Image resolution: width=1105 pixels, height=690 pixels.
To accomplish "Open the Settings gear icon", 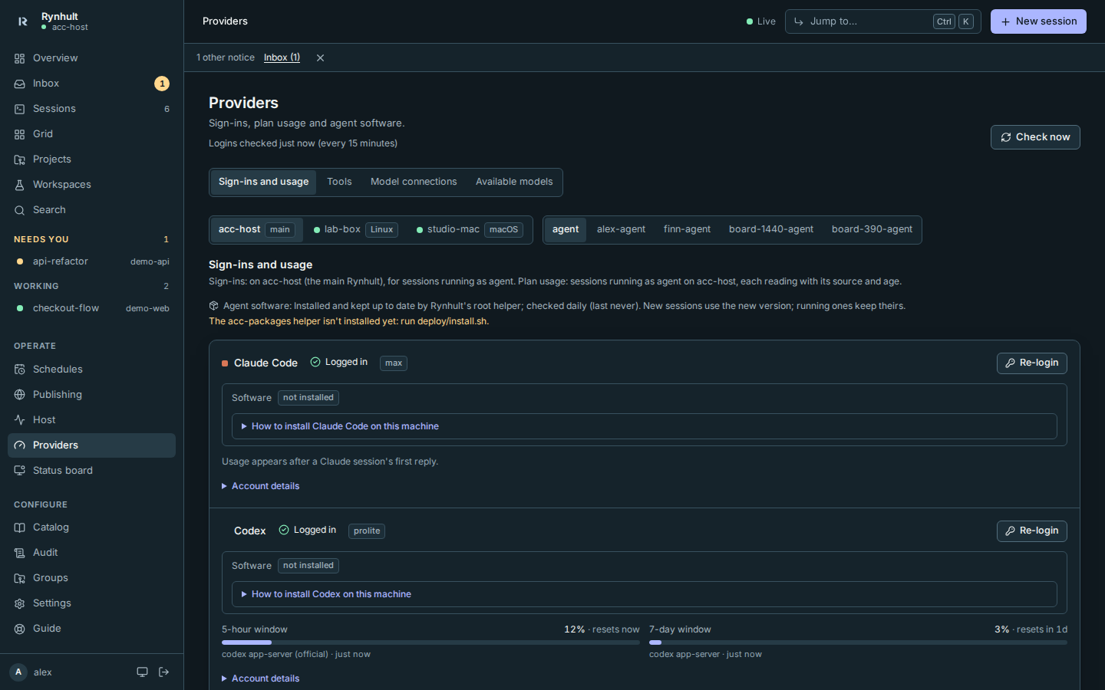I will coord(19,603).
